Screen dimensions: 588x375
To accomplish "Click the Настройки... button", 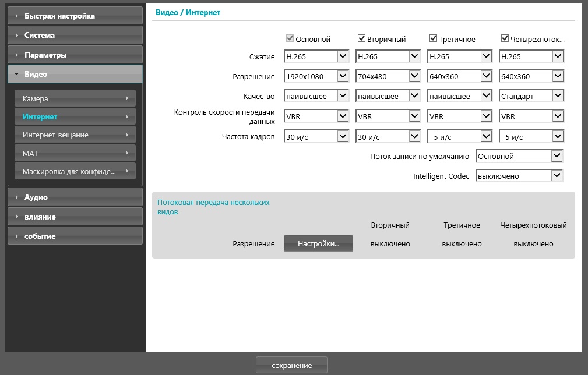I will 318,243.
